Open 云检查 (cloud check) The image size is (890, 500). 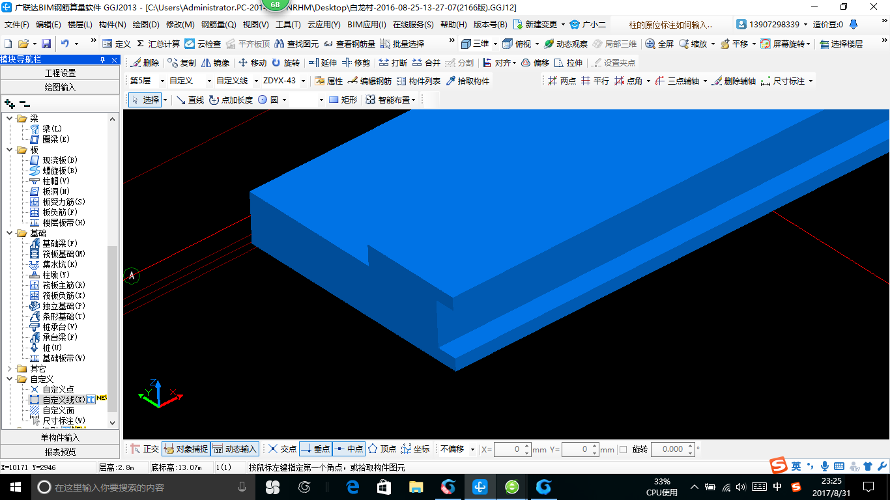coord(203,44)
